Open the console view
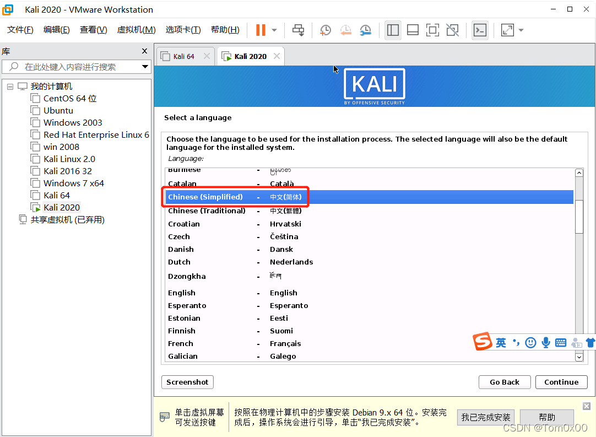The width and height of the screenshot is (596, 437). click(480, 30)
